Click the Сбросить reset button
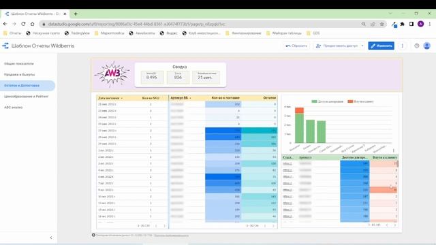 296,46
